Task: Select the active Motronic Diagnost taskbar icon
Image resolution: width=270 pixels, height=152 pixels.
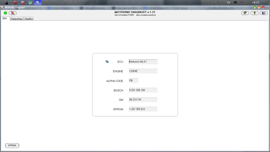Action: (38, 3)
